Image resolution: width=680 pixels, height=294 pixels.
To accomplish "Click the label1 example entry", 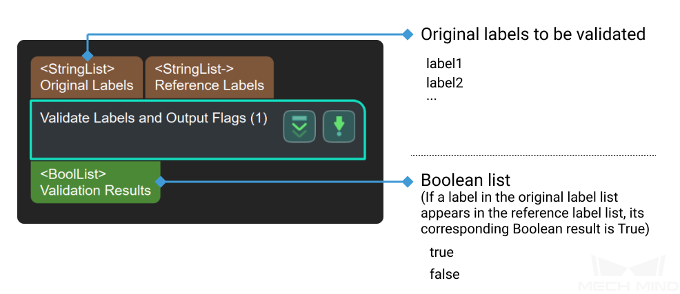I will 444,64.
